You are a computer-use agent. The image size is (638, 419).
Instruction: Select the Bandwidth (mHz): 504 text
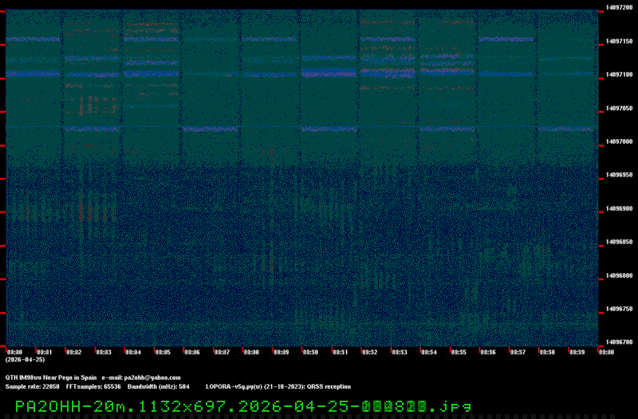coord(158,386)
